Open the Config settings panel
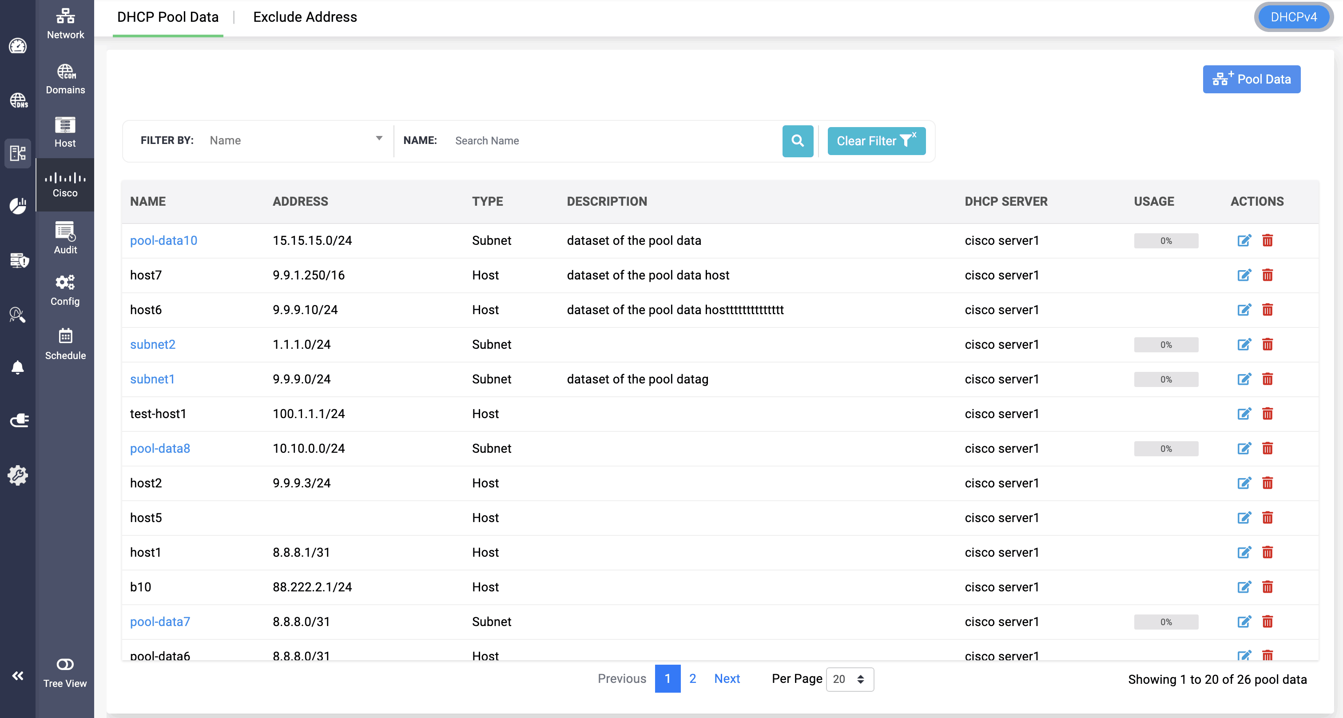Screen dimensions: 1343x718 coord(65,290)
